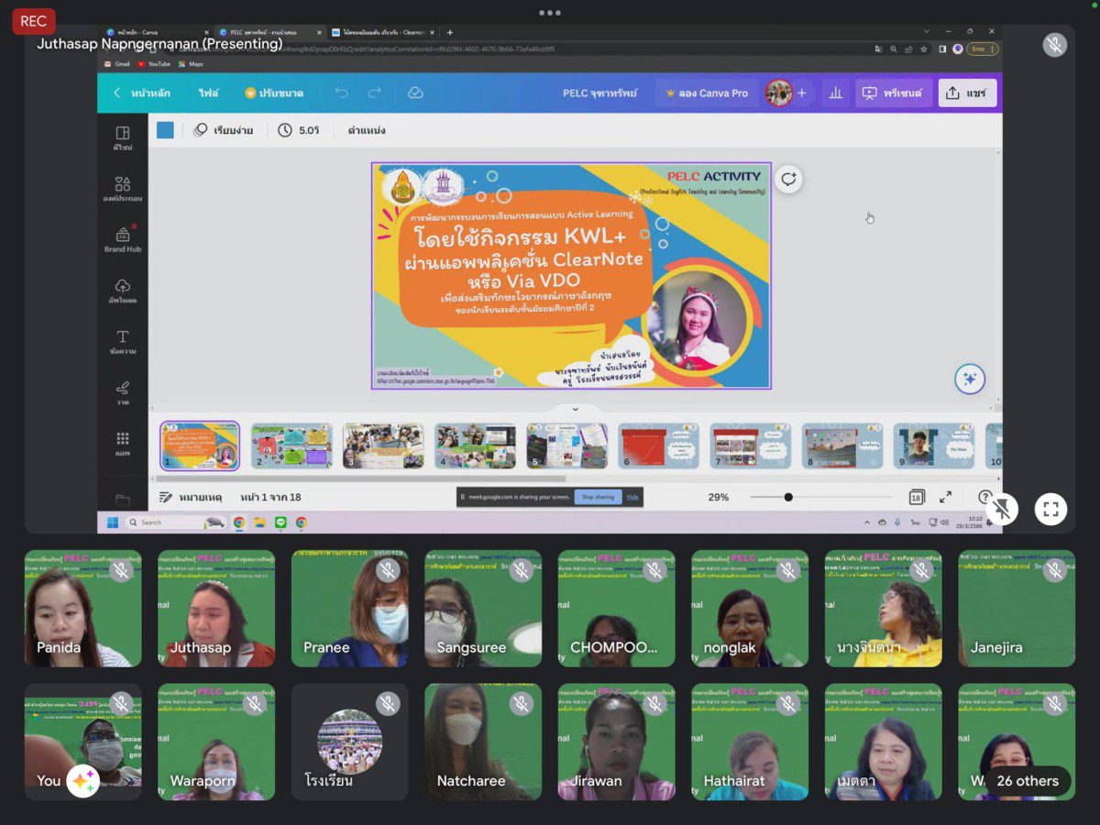
Task: Click the muted mic icon on Sangsuree tile
Action: 521,570
